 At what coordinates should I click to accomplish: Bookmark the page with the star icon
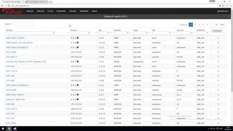click(223, 6)
